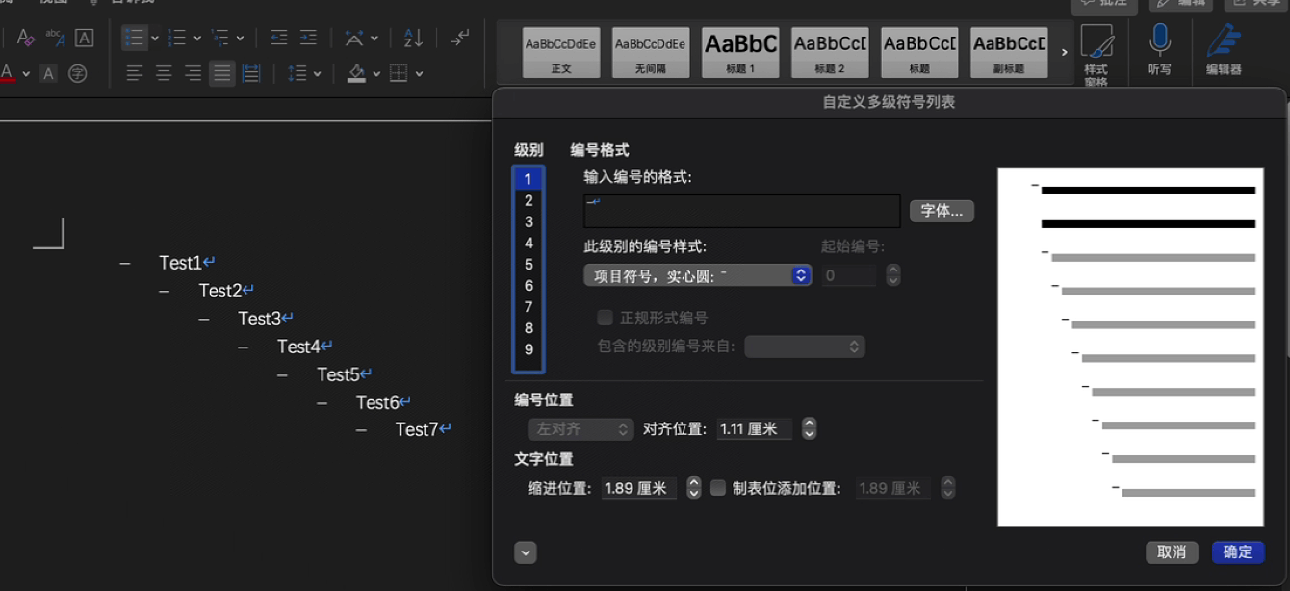Open the A-Z sort tool
1290x591 pixels.
coord(413,38)
